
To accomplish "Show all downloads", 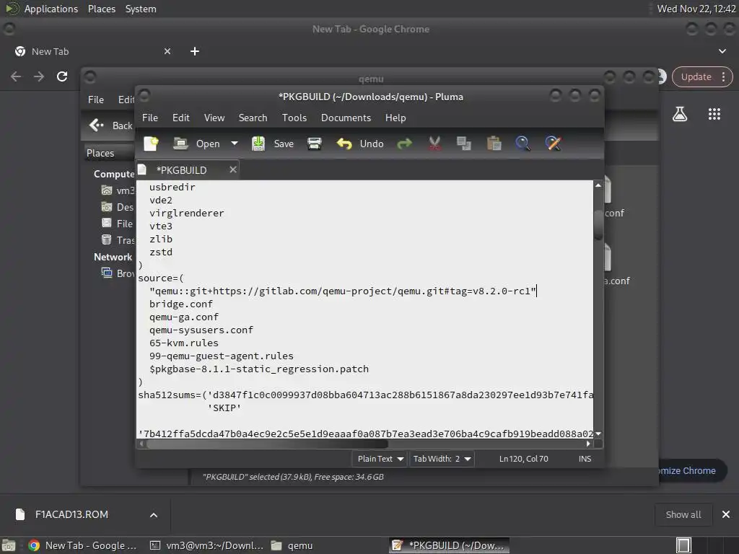I will [683, 514].
